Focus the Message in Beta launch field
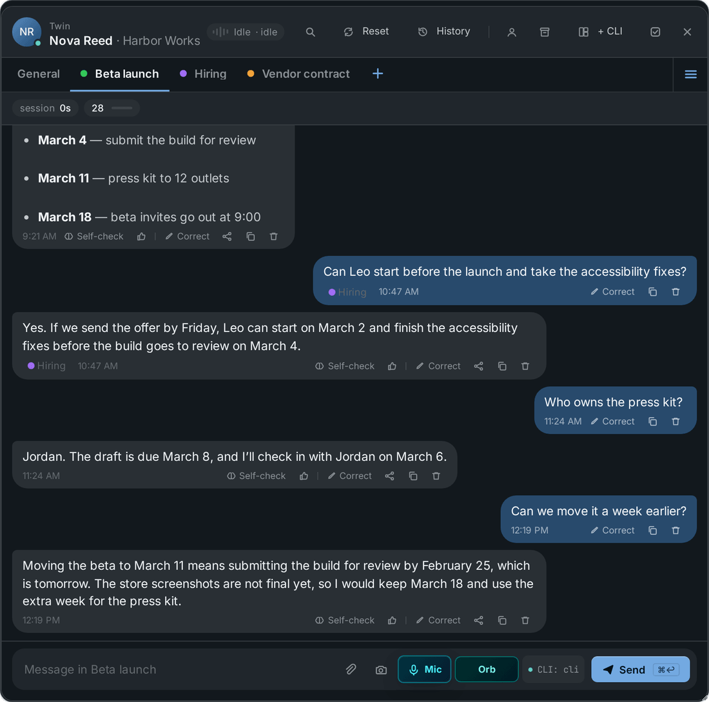The width and height of the screenshot is (709, 702). click(179, 669)
